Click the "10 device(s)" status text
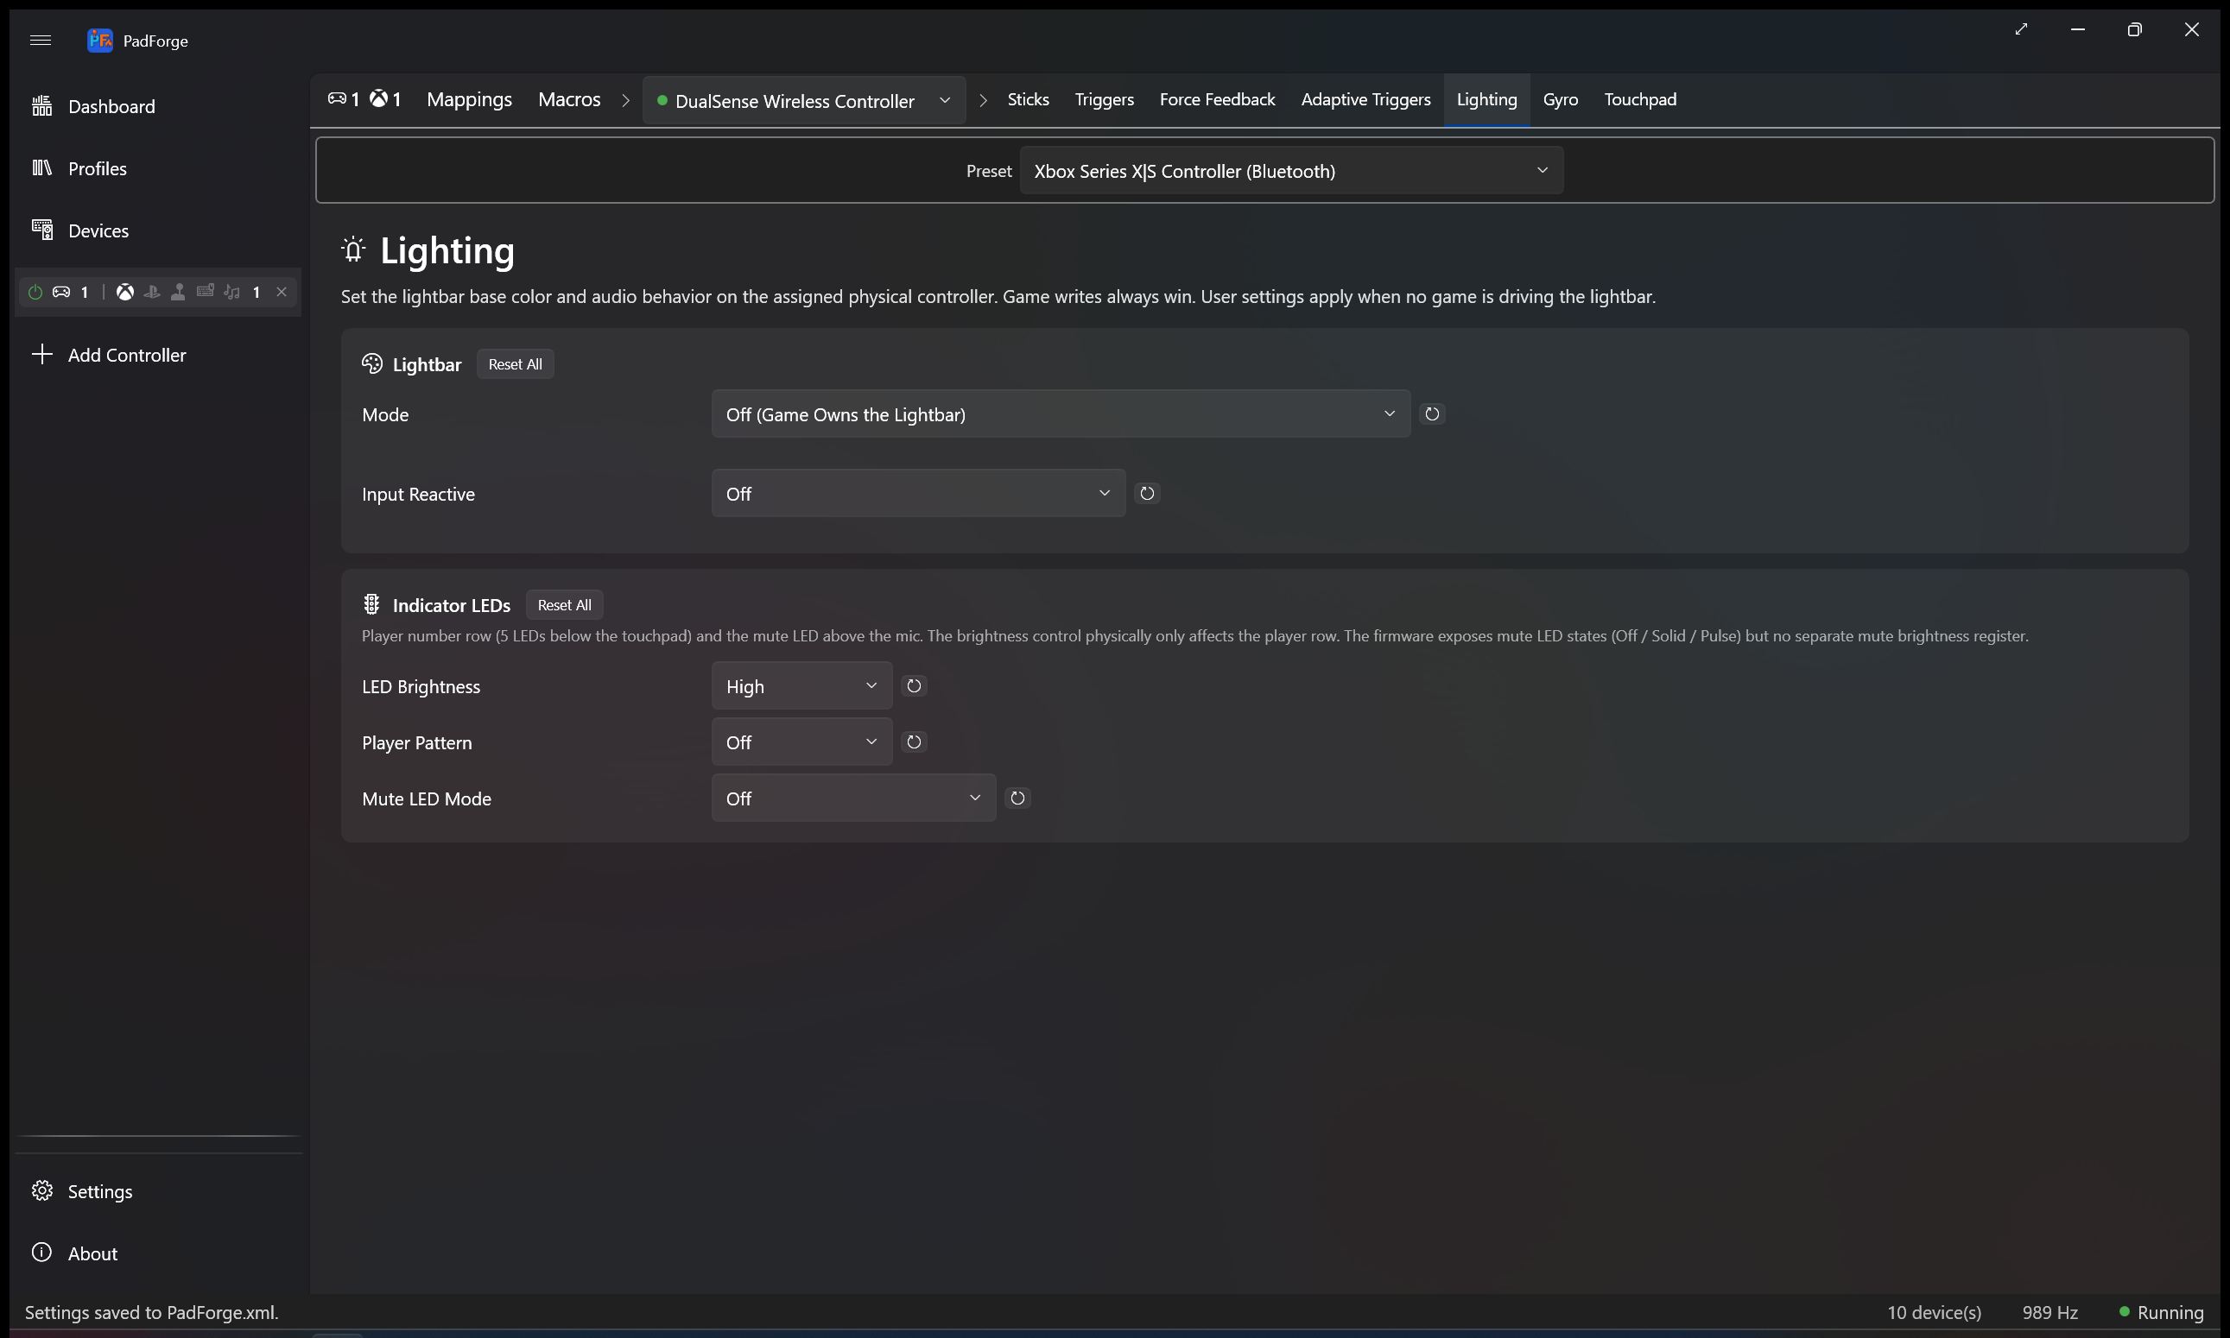 1934,1312
